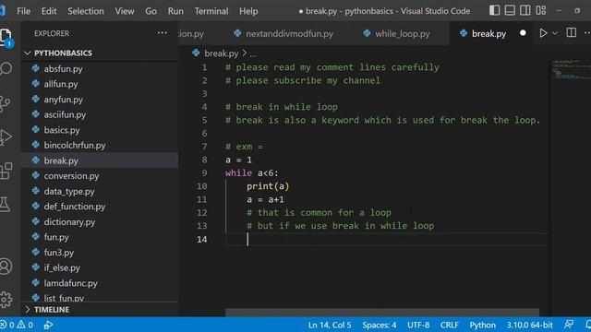Click the breadcrumb ellipsis symbol
This screenshot has width=591, height=332.
point(253,53)
